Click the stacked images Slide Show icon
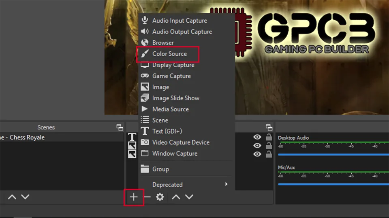The width and height of the screenshot is (389, 218). coord(145,98)
